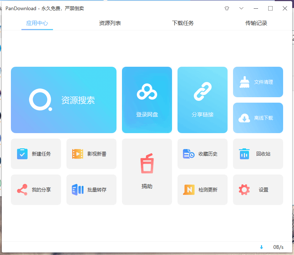The height and width of the screenshot is (255, 294).
Task: Launch 文件清理 file cleanup
Action: [x=258, y=82]
